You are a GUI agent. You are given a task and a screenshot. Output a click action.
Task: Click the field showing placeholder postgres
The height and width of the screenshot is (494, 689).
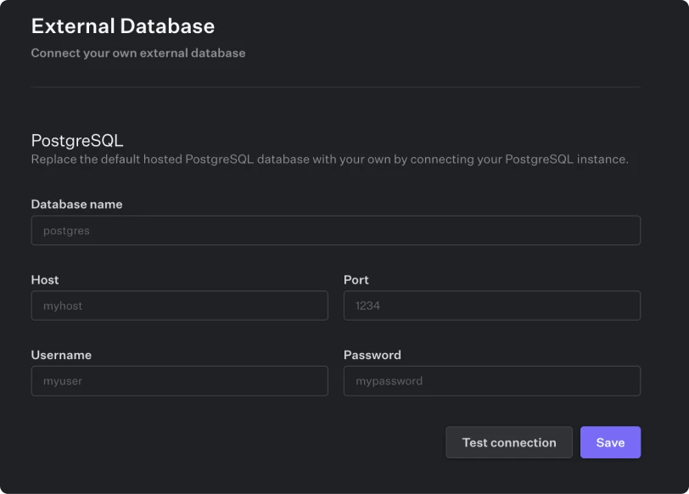336,230
